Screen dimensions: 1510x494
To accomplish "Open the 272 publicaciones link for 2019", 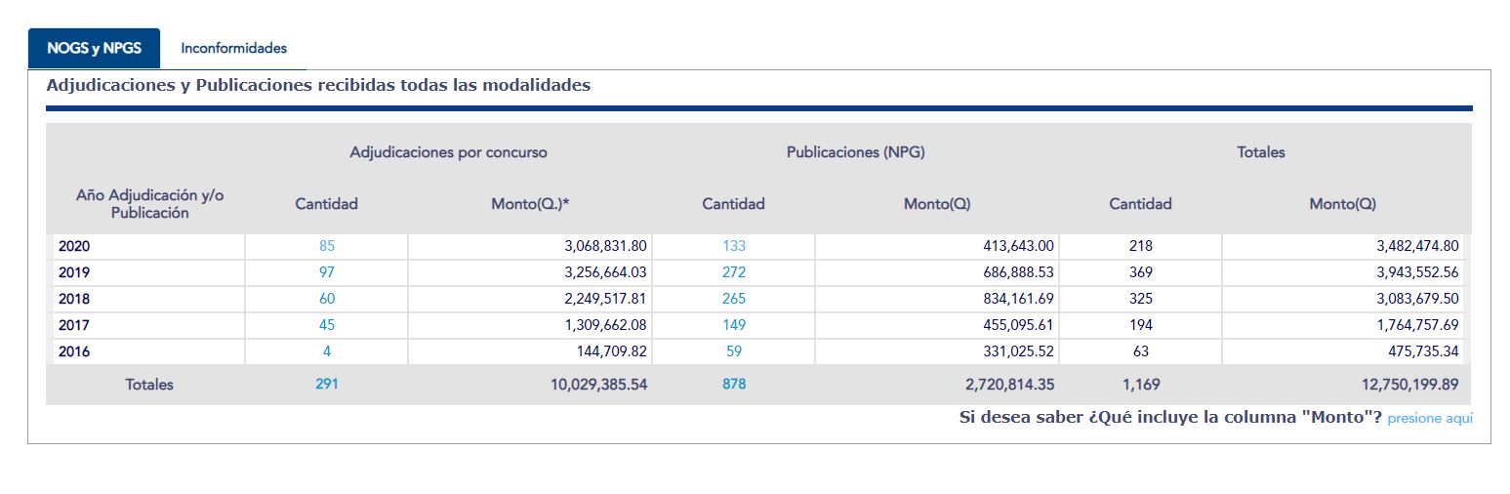I will [x=733, y=272].
